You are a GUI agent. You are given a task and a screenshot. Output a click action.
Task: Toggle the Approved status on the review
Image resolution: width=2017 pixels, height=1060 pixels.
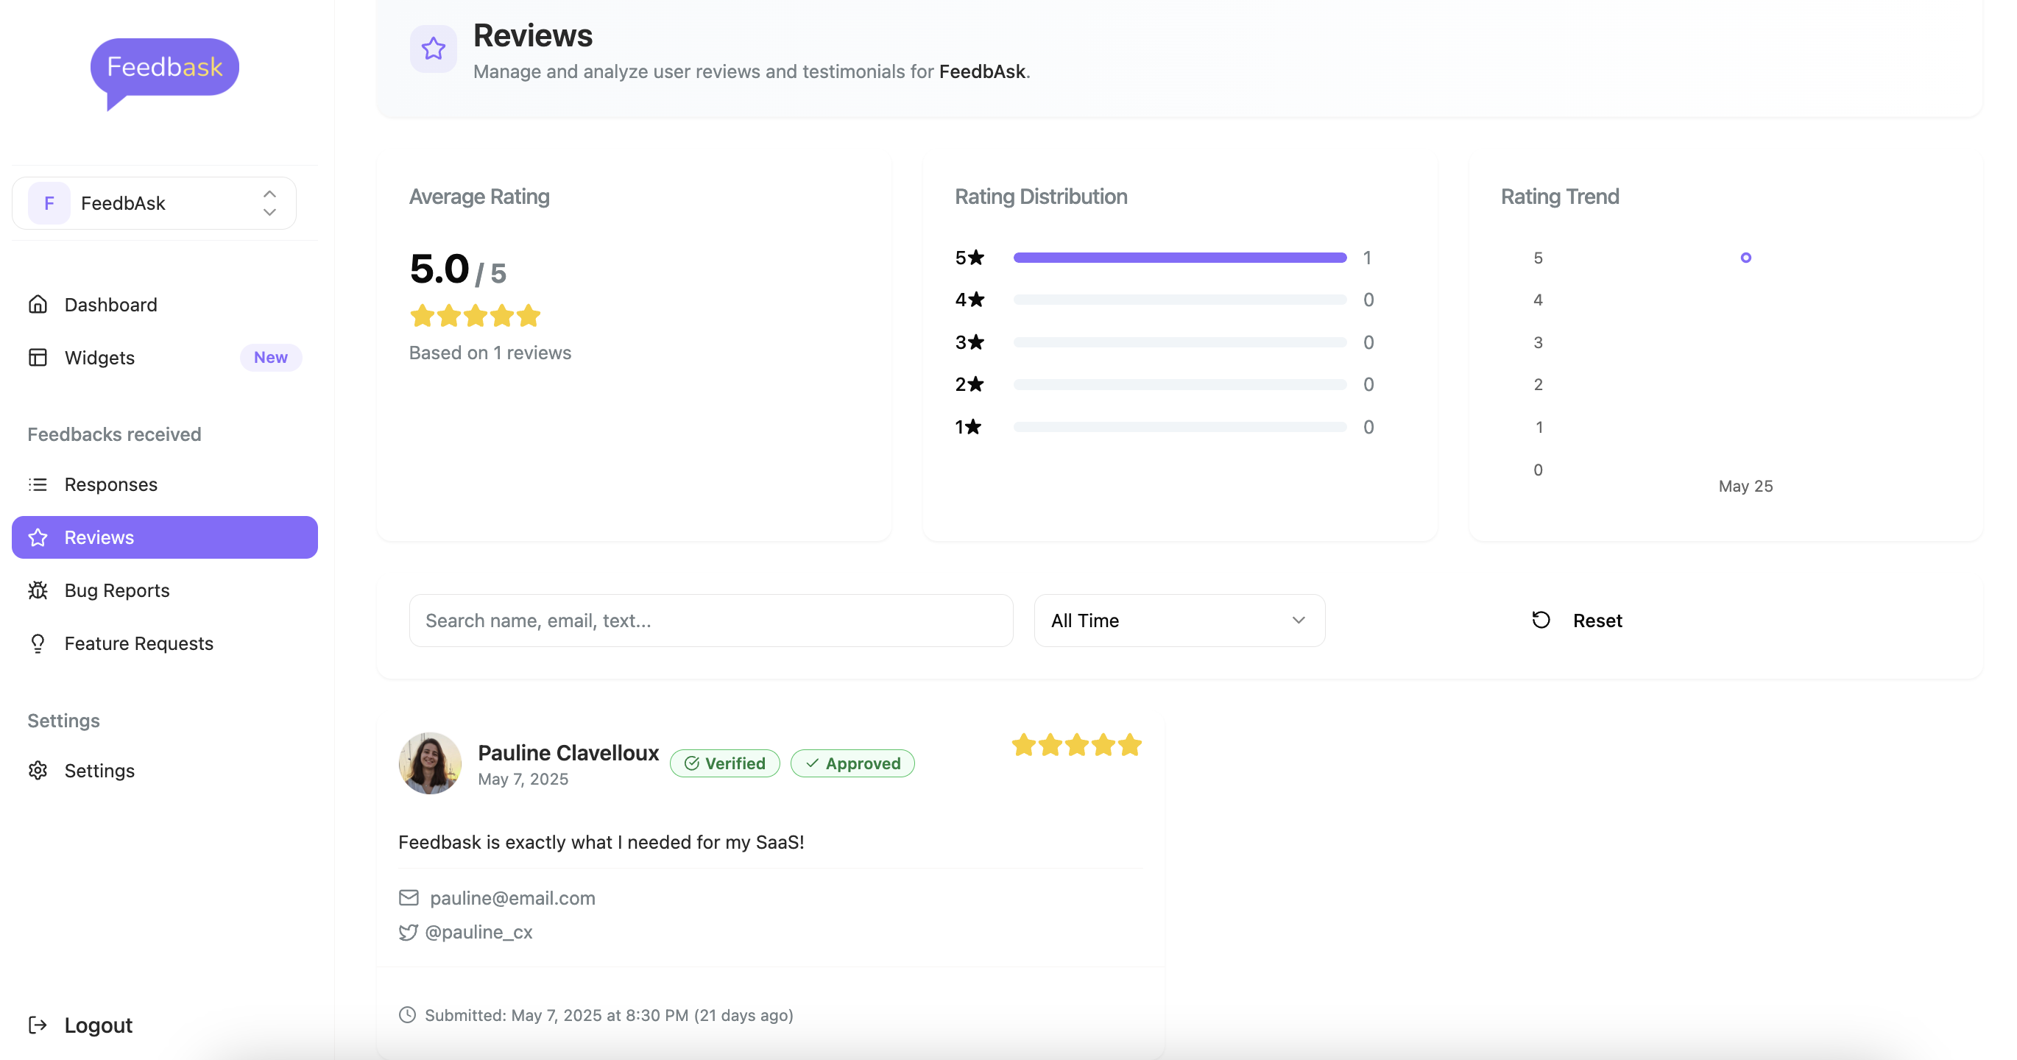point(852,763)
